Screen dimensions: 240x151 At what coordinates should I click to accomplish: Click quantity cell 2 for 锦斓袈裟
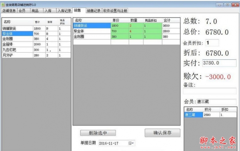[136, 25]
